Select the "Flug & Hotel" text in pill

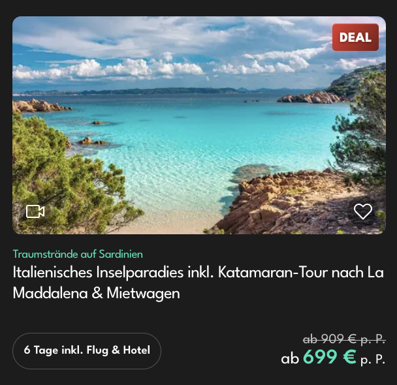click(x=118, y=350)
